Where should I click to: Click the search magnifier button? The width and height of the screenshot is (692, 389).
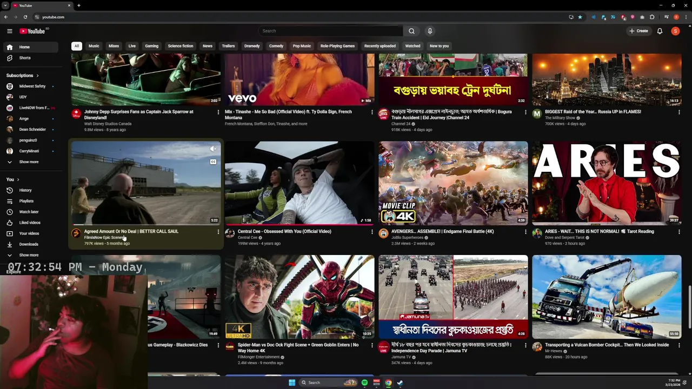tap(411, 31)
